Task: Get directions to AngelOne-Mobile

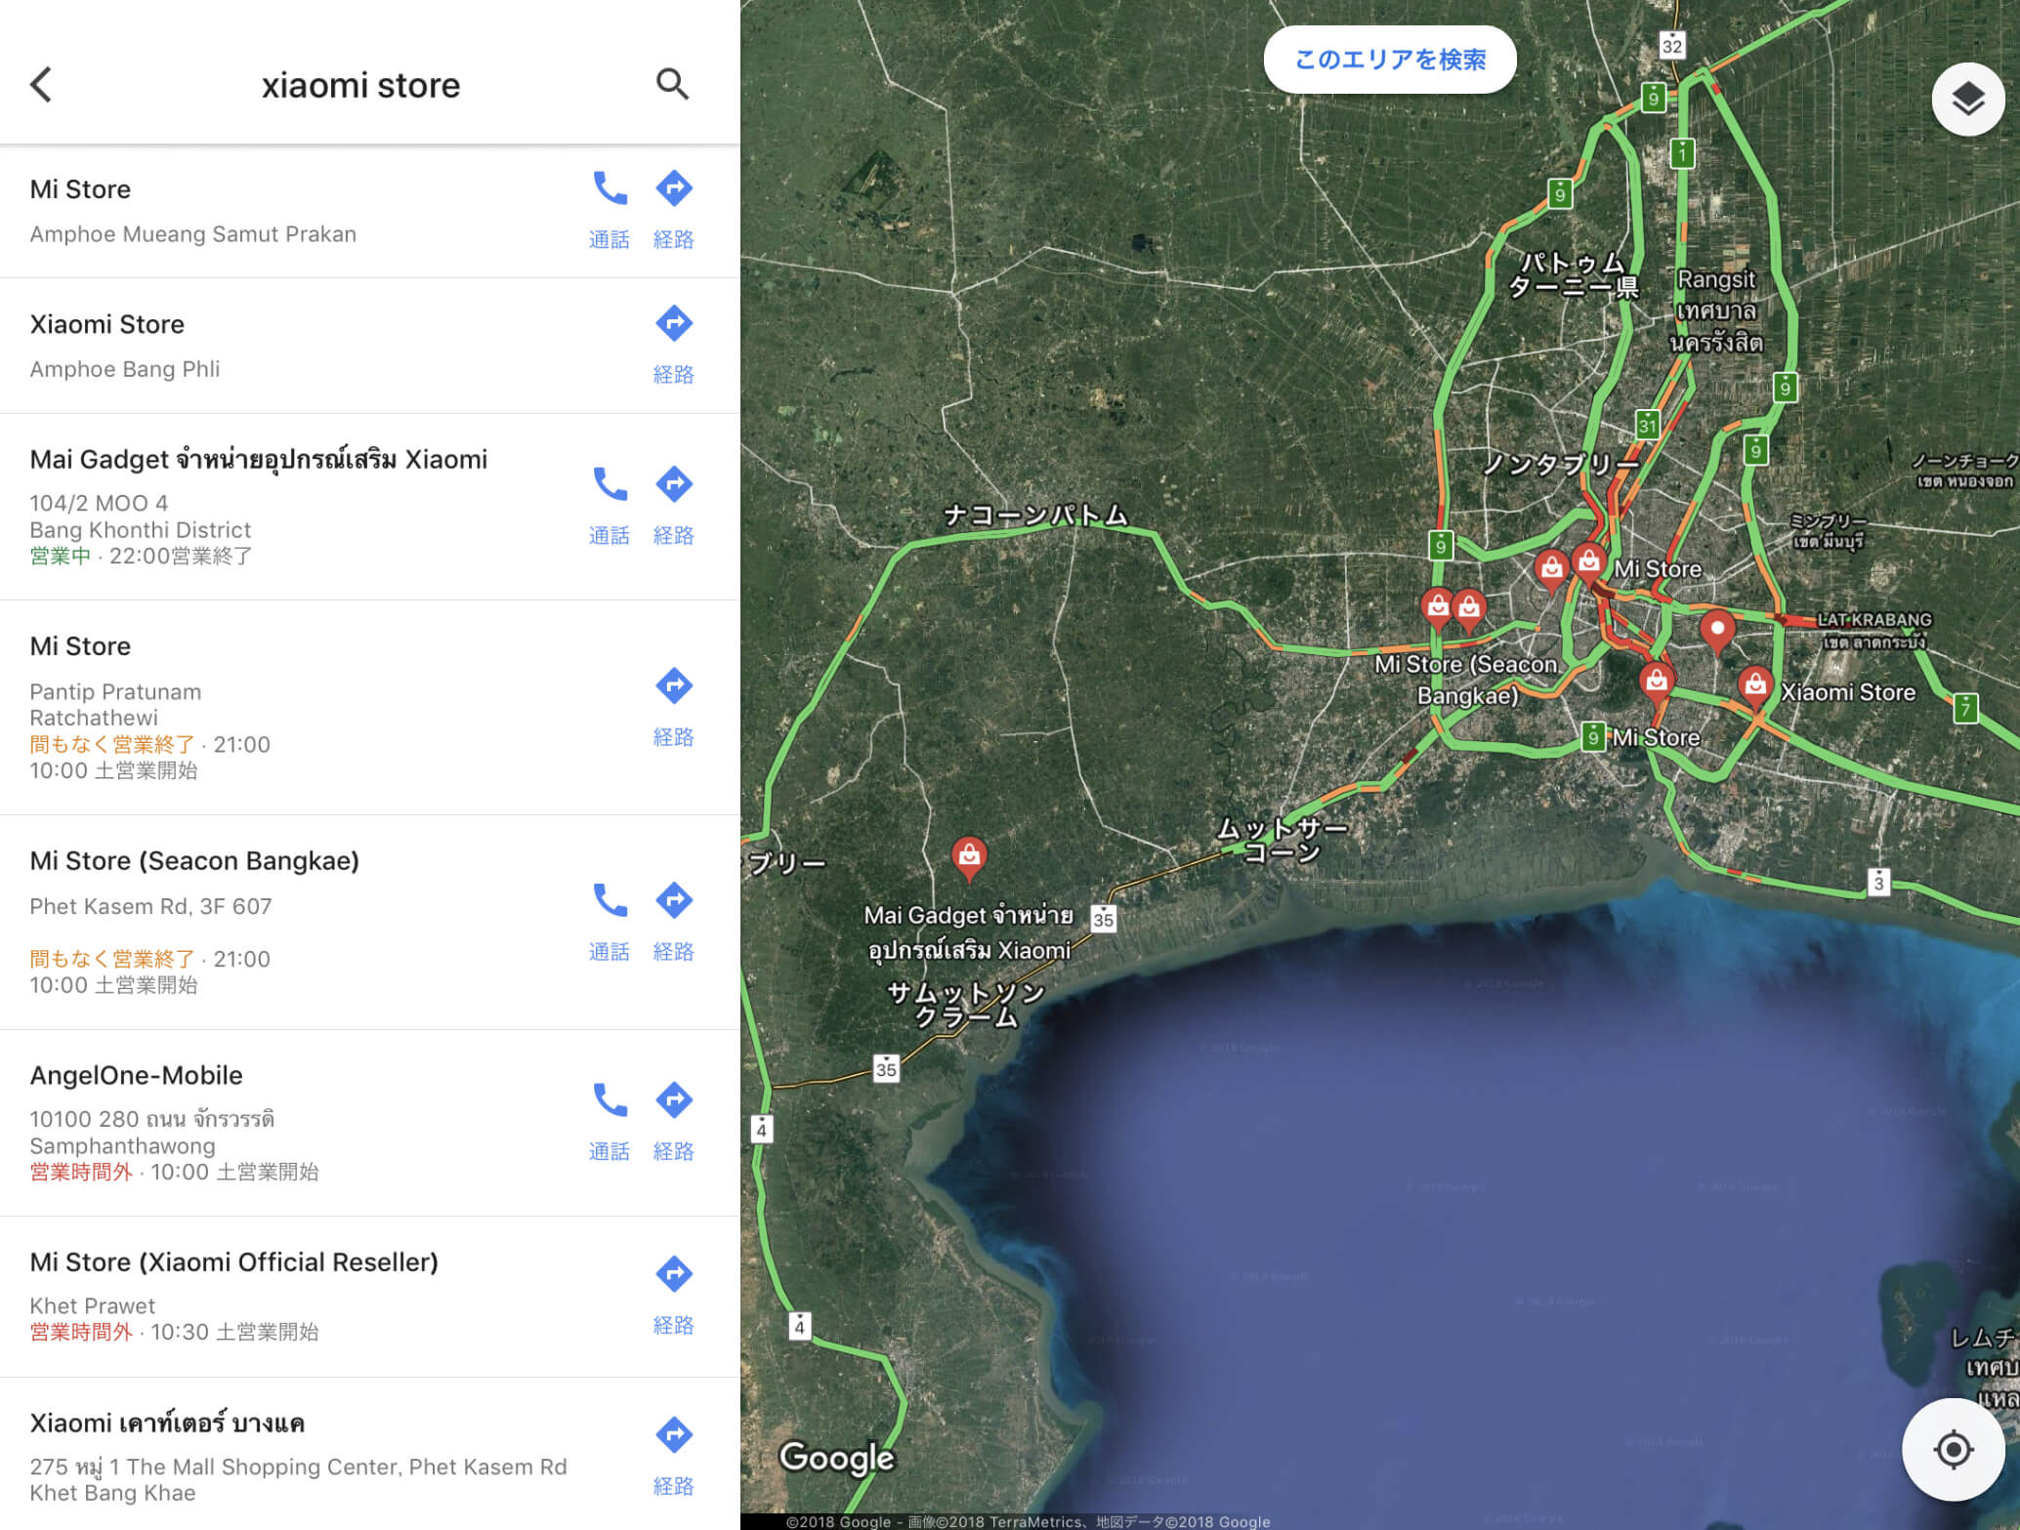Action: tap(673, 1101)
